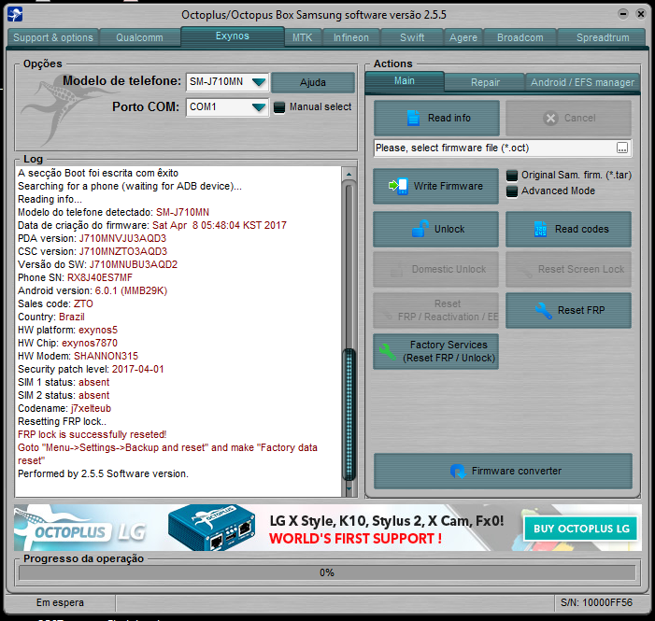Click the Unlock button
Image resolution: width=655 pixels, height=621 pixels.
pos(435,229)
